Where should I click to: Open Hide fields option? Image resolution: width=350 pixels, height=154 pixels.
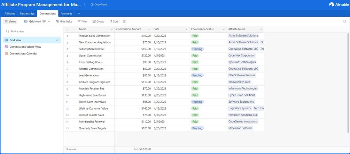tap(64, 22)
